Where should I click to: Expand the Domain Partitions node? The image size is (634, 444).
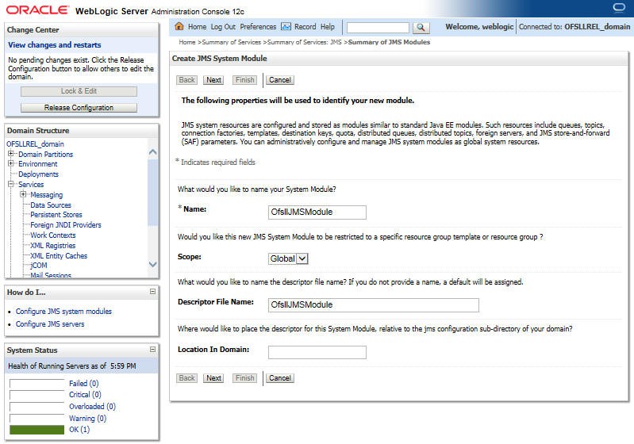11,154
